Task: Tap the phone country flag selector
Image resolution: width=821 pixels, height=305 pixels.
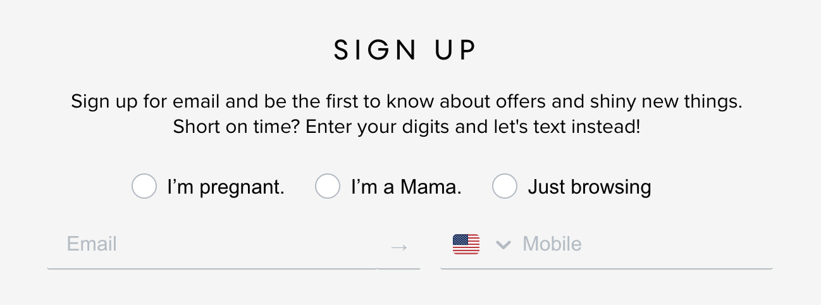Action: pos(466,244)
